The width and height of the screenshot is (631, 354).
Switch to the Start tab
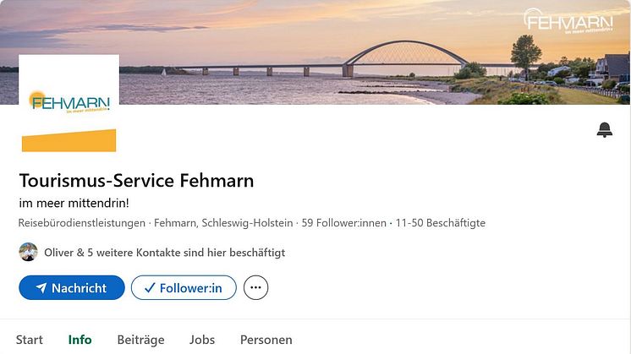point(29,340)
